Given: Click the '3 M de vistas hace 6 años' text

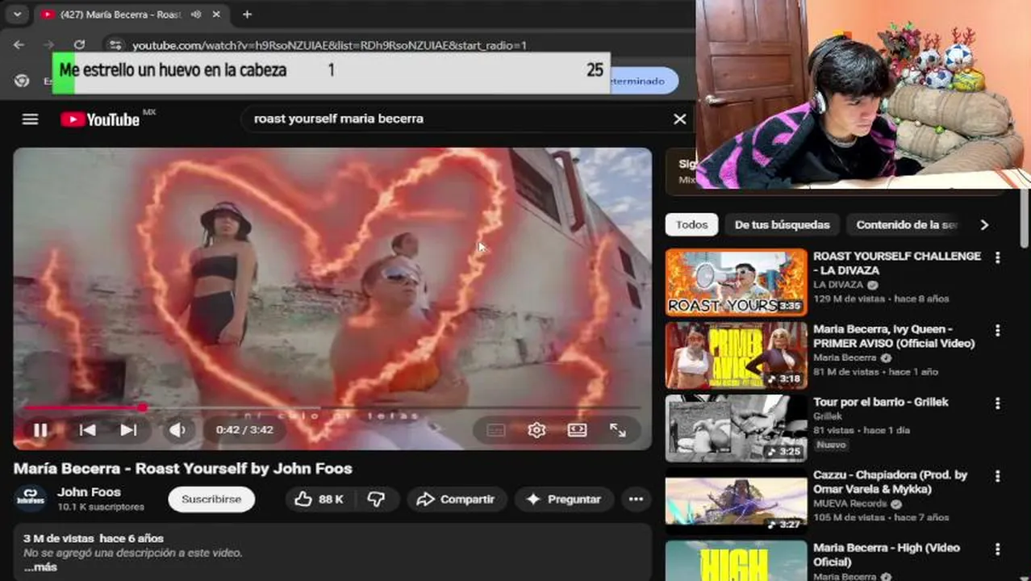Looking at the screenshot, I should tap(94, 538).
